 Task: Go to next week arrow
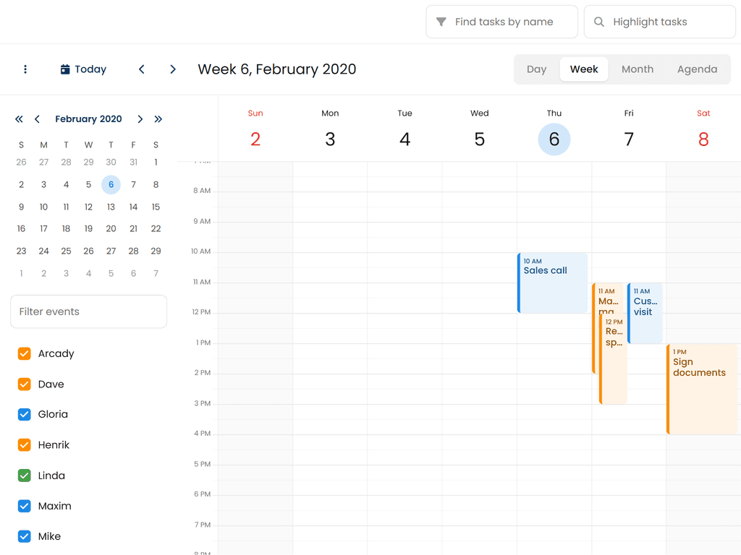[x=173, y=69]
